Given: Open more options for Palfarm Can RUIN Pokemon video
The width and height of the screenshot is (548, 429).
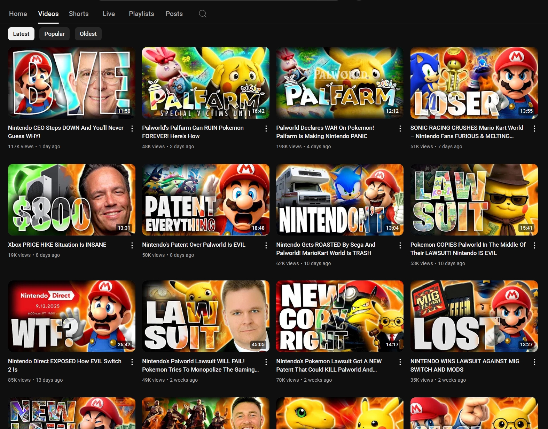Looking at the screenshot, I should point(266,129).
